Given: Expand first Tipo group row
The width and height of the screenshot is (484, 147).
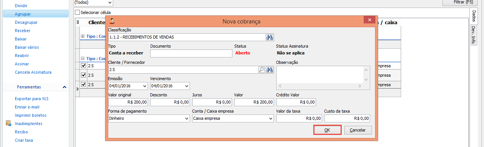Looking at the screenshot, I should 83,36.
